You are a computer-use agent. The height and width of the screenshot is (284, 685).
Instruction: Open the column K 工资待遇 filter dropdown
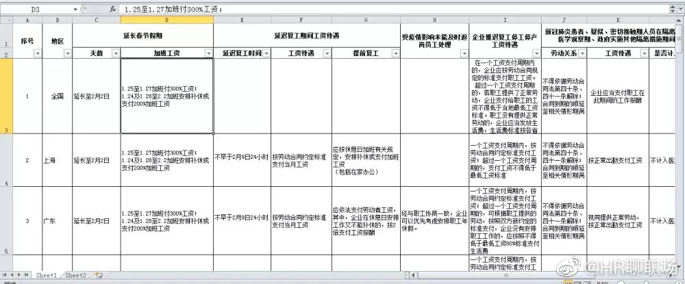644,53
